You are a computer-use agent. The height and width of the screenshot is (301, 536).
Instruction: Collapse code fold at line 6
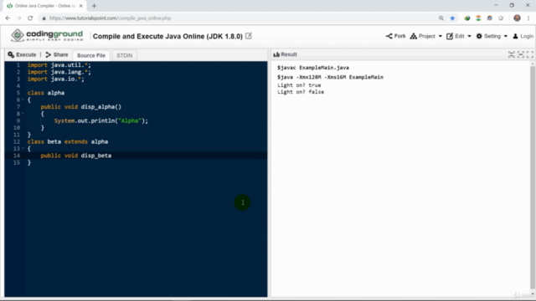[x=23, y=99]
